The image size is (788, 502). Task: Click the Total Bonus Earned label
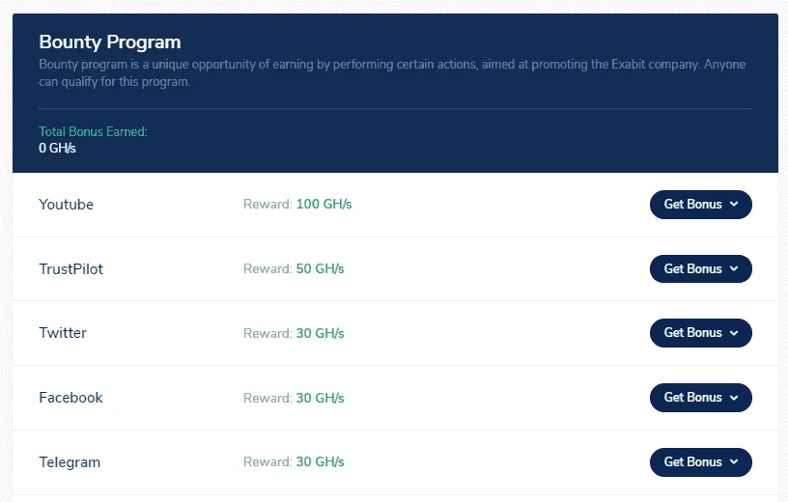(93, 131)
